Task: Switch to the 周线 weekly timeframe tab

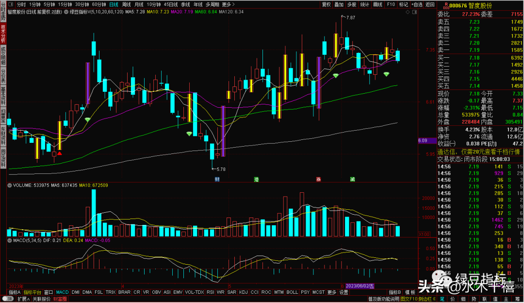Action: 126,4
